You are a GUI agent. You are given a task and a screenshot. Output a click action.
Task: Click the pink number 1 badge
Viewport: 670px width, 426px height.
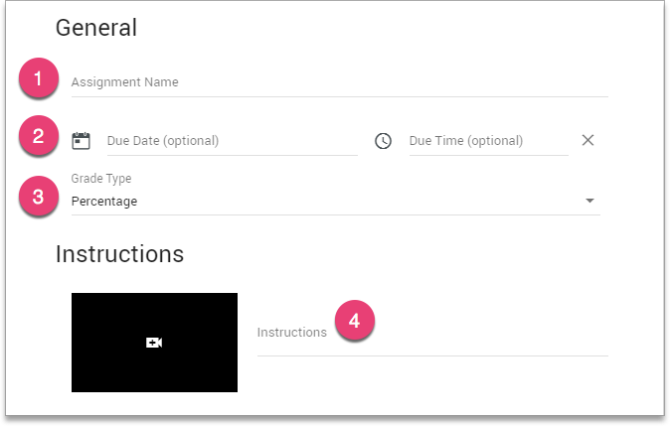point(39,81)
